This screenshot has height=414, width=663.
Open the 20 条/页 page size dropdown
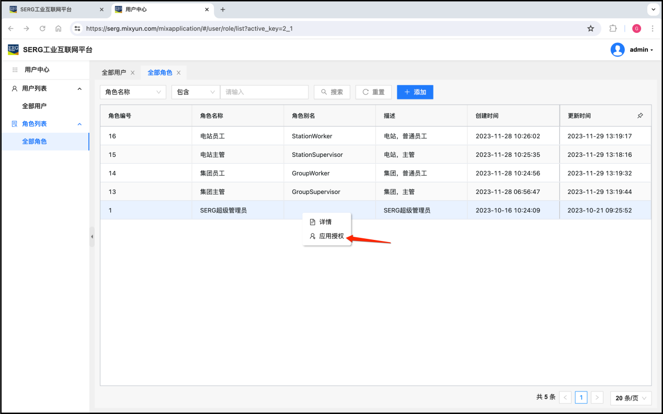pos(631,398)
